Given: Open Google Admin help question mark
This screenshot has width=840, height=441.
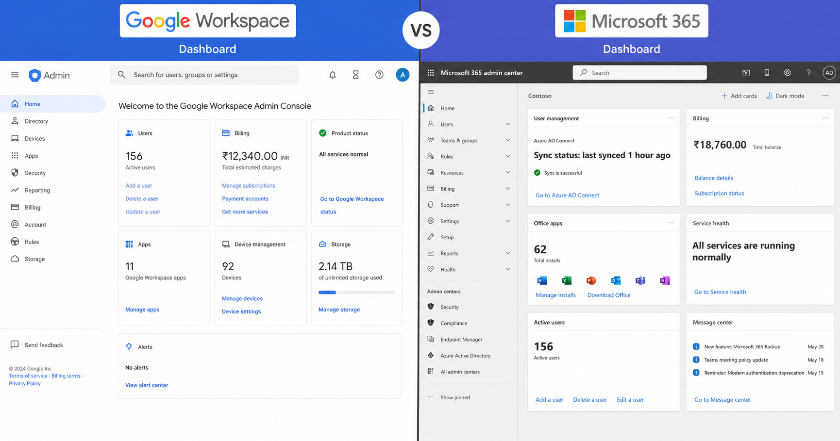Looking at the screenshot, I should tap(379, 75).
